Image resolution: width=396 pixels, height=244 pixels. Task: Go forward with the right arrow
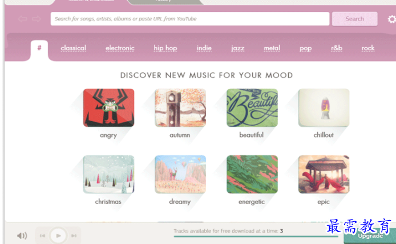37,19
